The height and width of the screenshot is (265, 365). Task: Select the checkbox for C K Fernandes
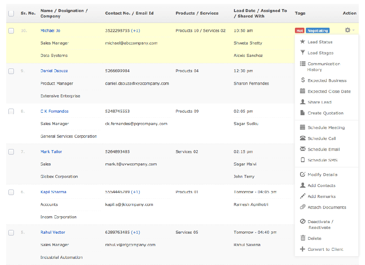[11, 111]
